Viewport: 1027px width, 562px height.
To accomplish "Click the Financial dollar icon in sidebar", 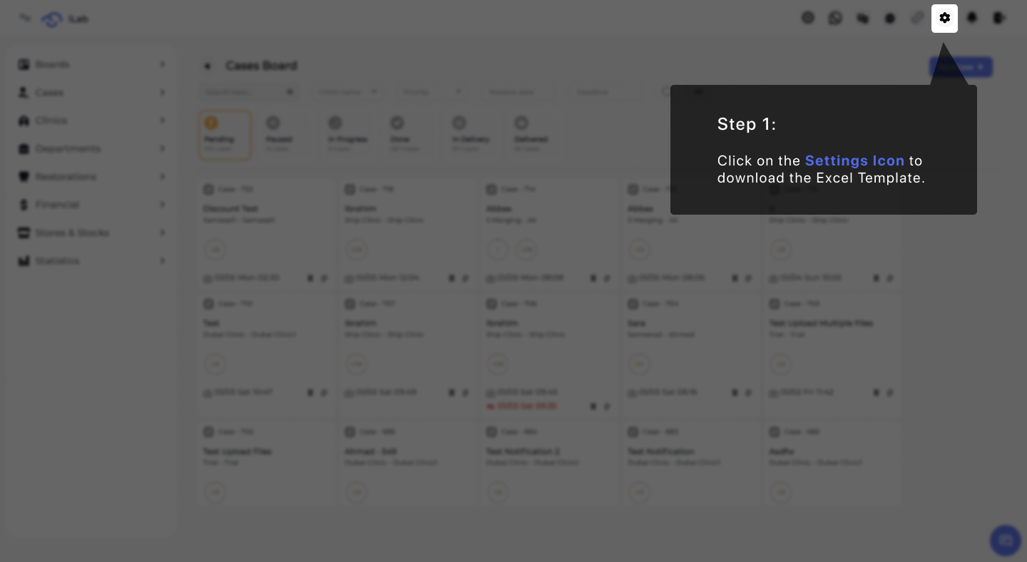I will point(24,205).
